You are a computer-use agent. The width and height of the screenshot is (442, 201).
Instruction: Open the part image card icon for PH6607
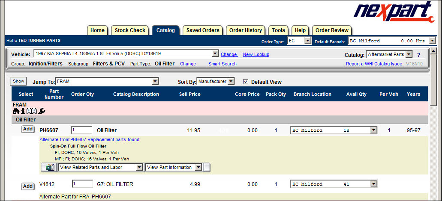[x=49, y=168]
